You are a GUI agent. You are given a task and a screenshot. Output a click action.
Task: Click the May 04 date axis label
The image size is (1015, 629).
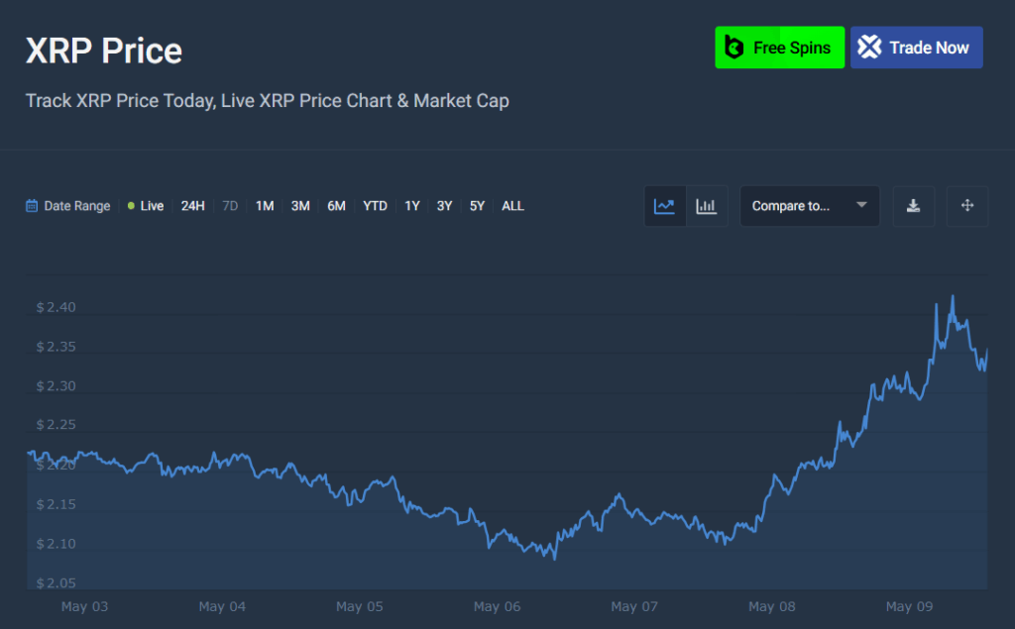pyautogui.click(x=222, y=606)
